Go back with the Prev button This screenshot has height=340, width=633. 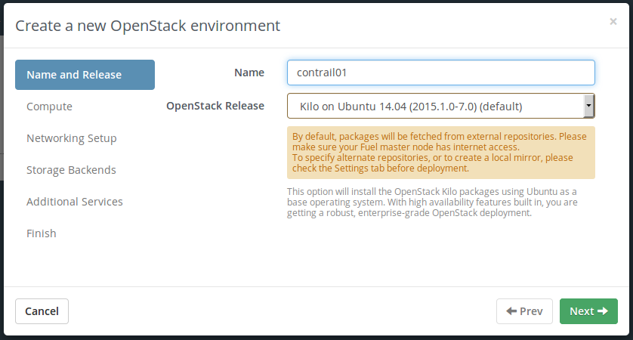coord(524,311)
